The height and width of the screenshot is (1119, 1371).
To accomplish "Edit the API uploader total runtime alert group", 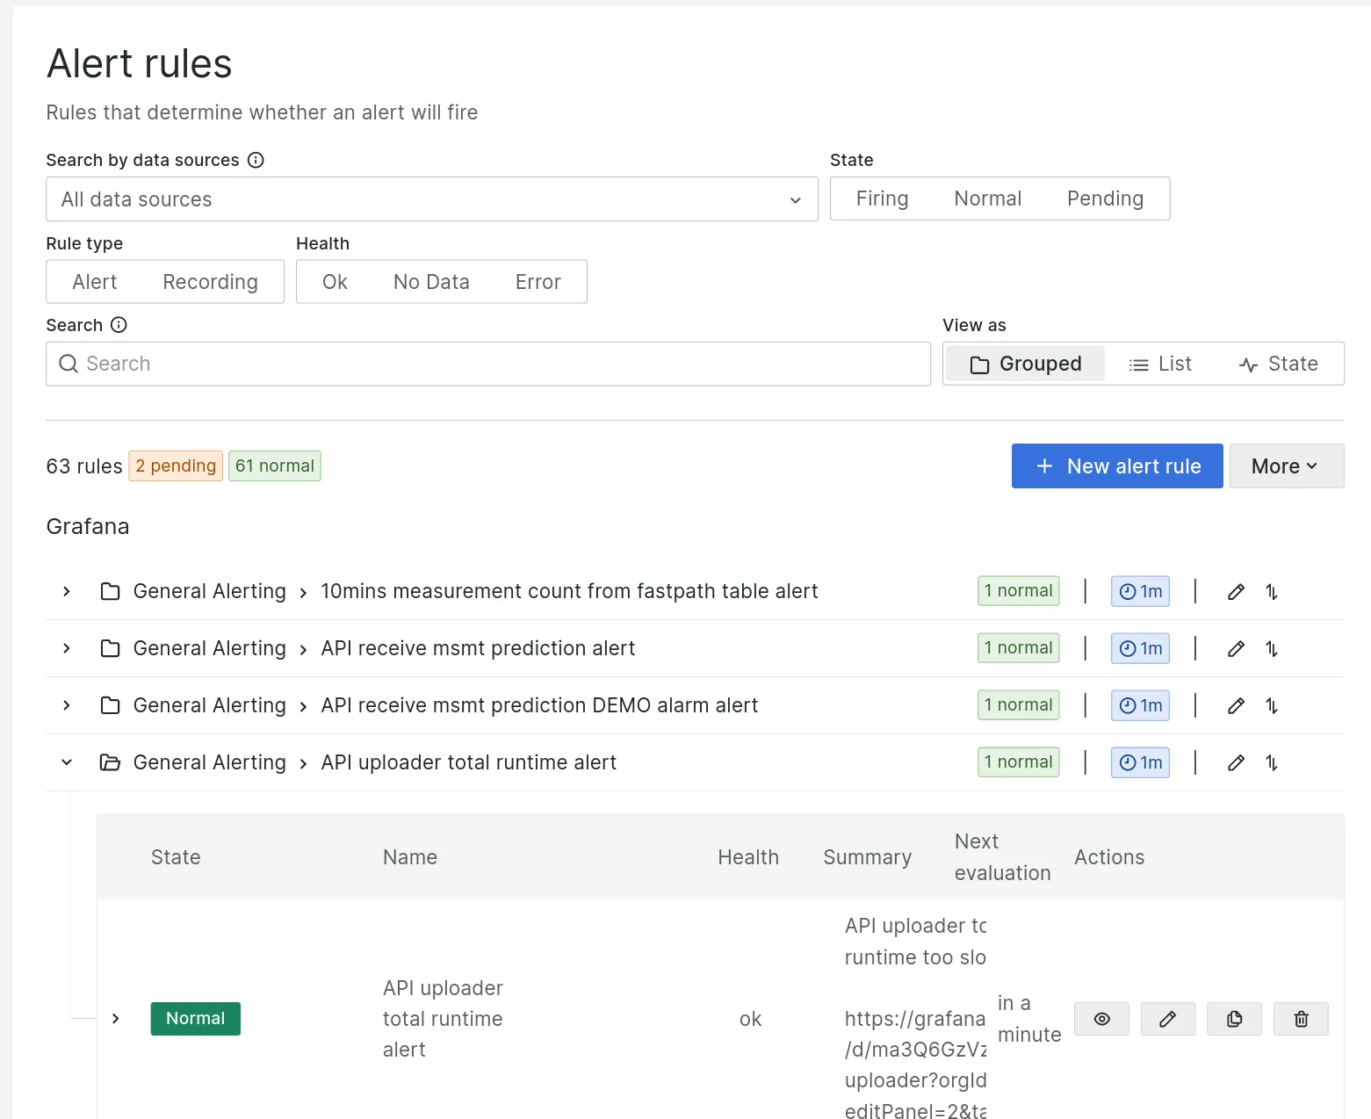I will pyautogui.click(x=1236, y=763).
